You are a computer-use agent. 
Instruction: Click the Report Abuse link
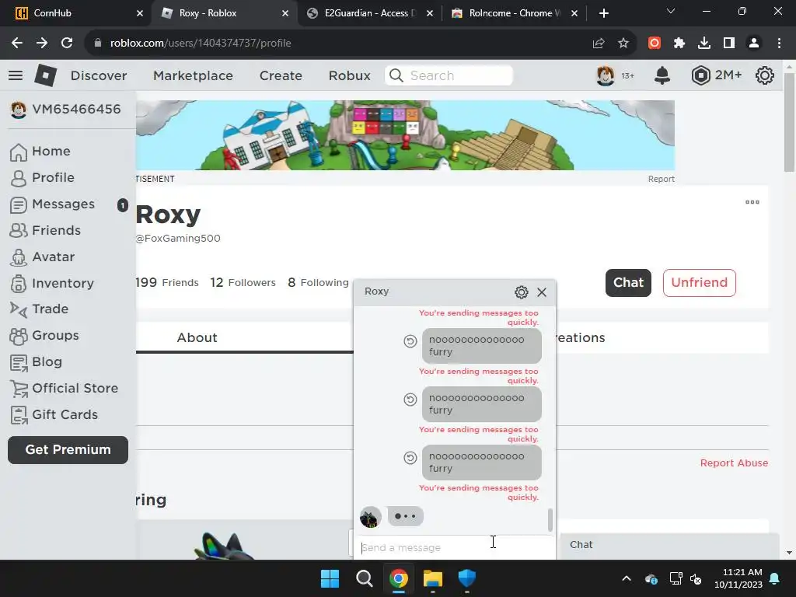pos(734,463)
